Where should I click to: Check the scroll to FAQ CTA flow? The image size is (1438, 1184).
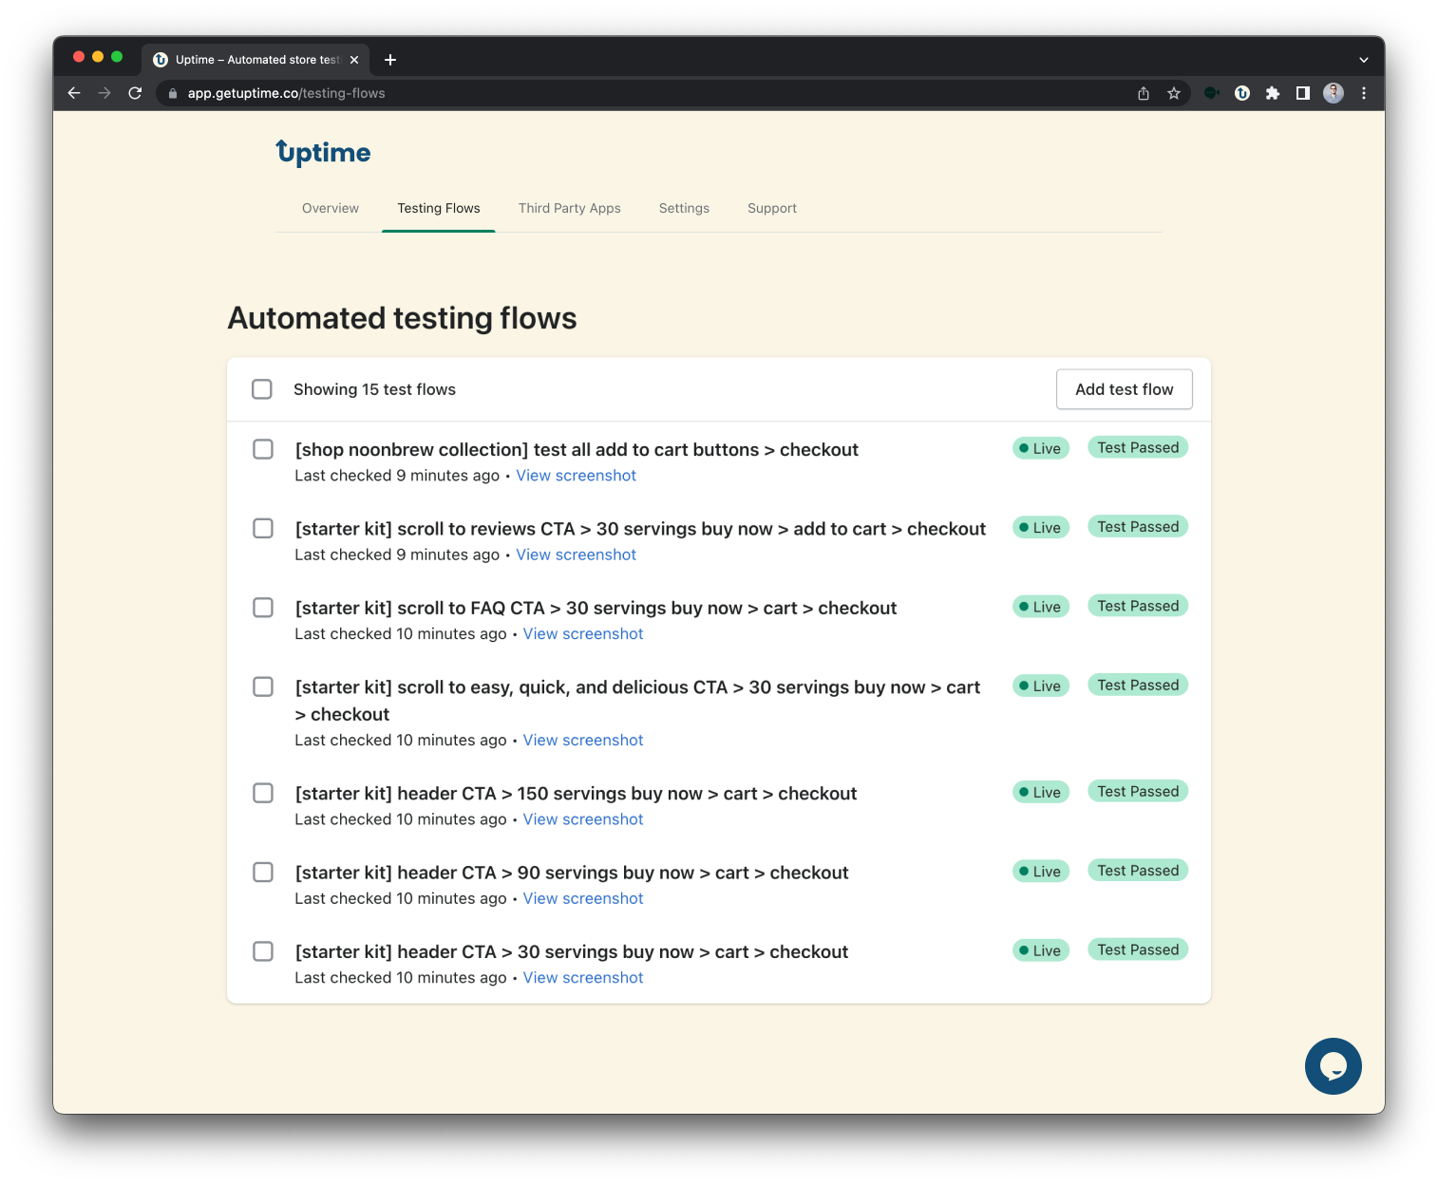263,608
